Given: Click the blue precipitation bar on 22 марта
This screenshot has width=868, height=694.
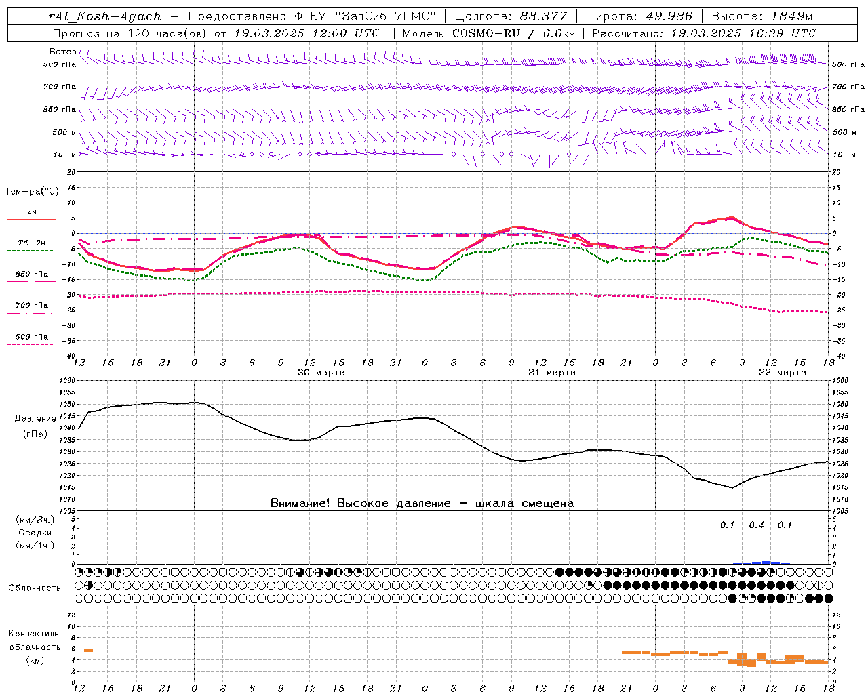Looking at the screenshot, I should coord(763,562).
